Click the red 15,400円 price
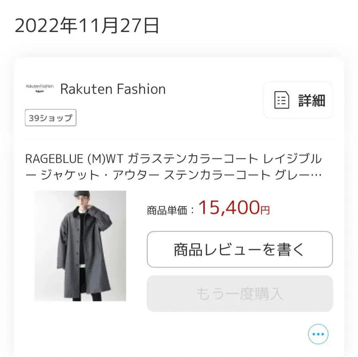This screenshot has height=358, width=358. (x=228, y=207)
